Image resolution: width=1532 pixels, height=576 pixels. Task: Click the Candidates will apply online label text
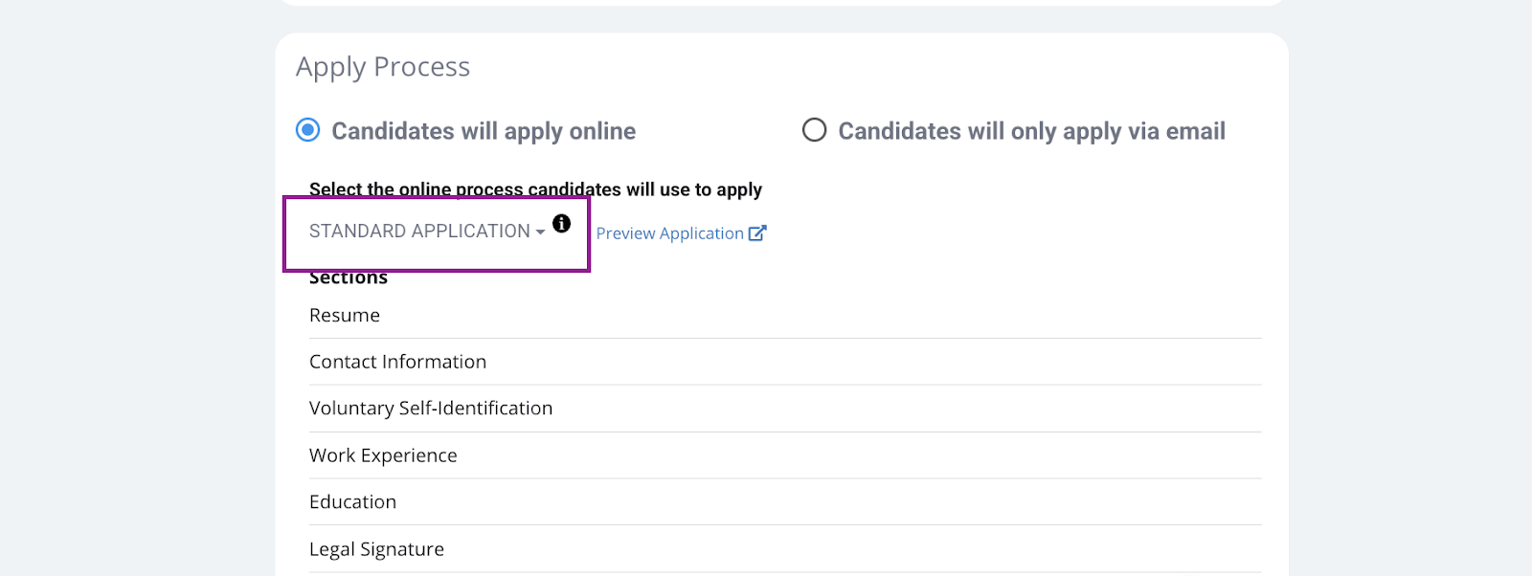point(484,131)
